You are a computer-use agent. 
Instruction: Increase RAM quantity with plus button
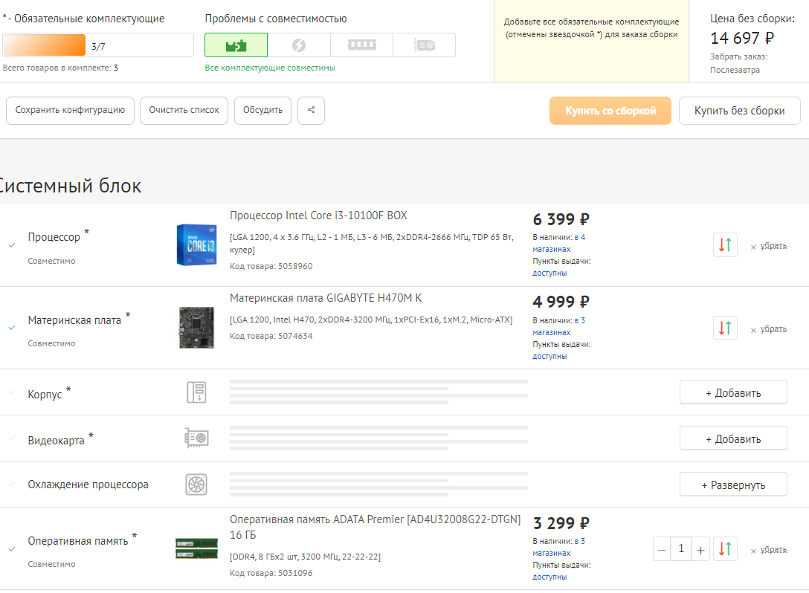700,549
